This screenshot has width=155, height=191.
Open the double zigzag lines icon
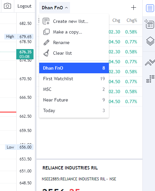(x=150, y=62)
